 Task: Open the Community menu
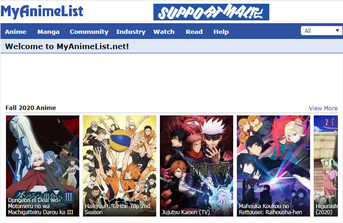tap(89, 32)
